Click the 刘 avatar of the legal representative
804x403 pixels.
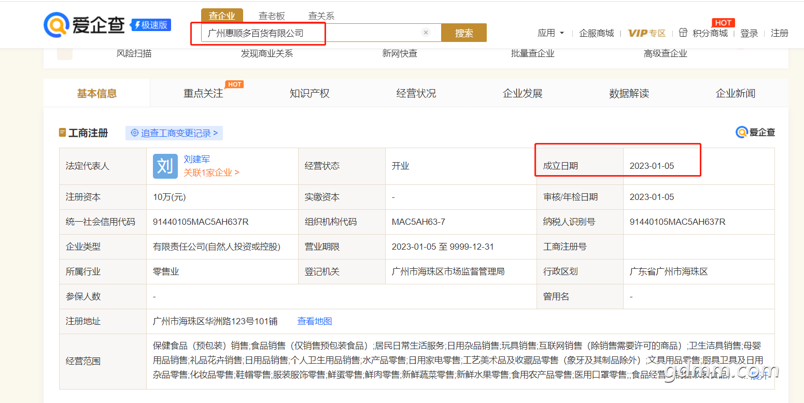(x=165, y=166)
